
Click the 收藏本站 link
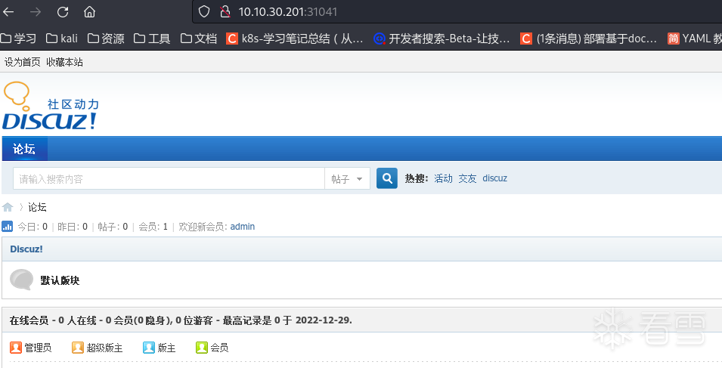pyautogui.click(x=64, y=62)
